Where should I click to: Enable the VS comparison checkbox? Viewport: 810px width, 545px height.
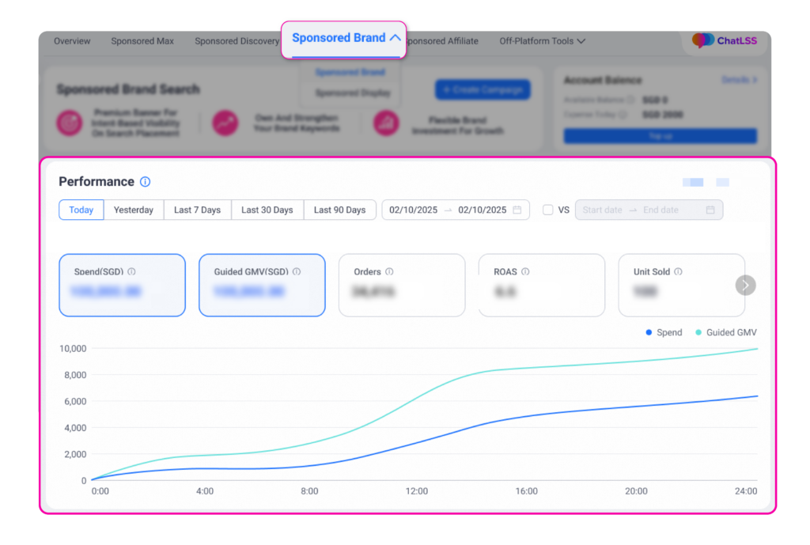(x=548, y=210)
